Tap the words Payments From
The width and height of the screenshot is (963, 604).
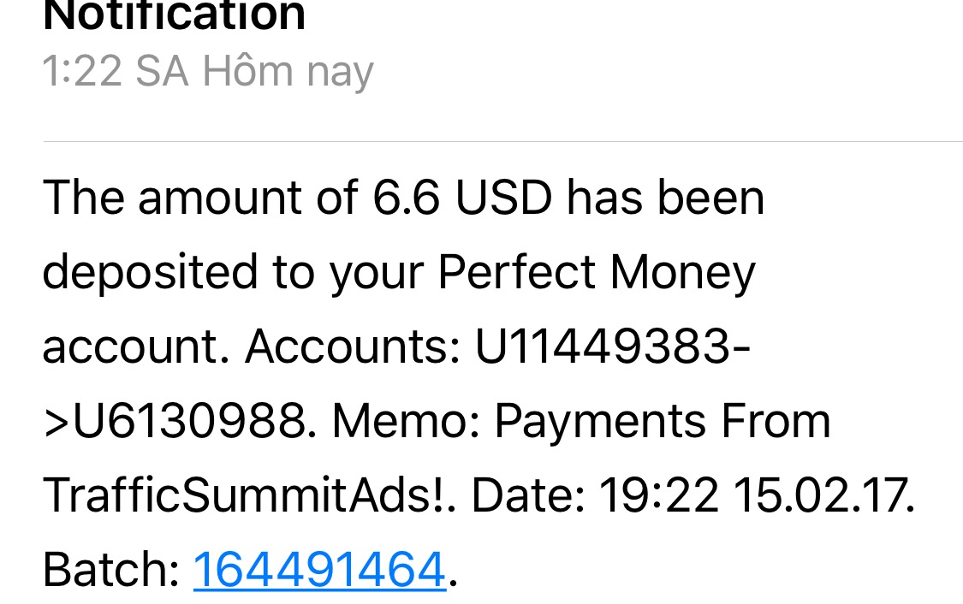(663, 421)
